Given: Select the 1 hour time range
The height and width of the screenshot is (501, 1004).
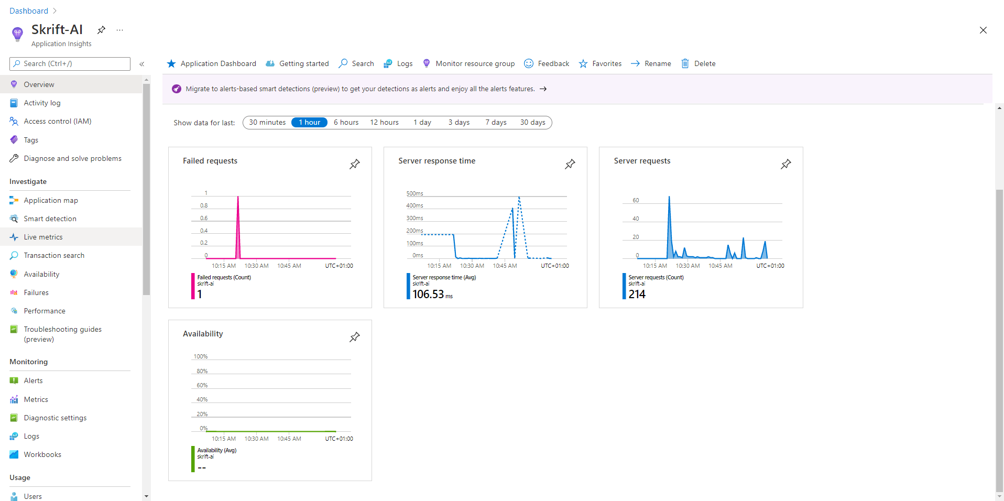Looking at the screenshot, I should coord(309,122).
